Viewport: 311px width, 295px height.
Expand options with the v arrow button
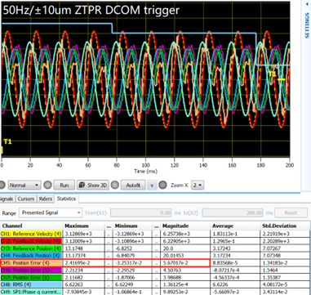point(152,185)
